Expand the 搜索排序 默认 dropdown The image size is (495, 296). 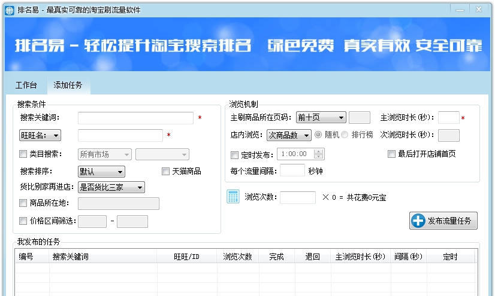click(101, 172)
